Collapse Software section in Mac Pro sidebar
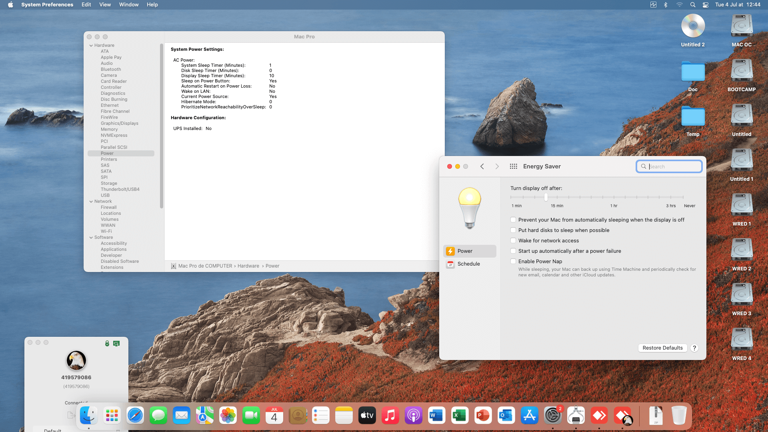This screenshot has height=432, width=768. 91,238
